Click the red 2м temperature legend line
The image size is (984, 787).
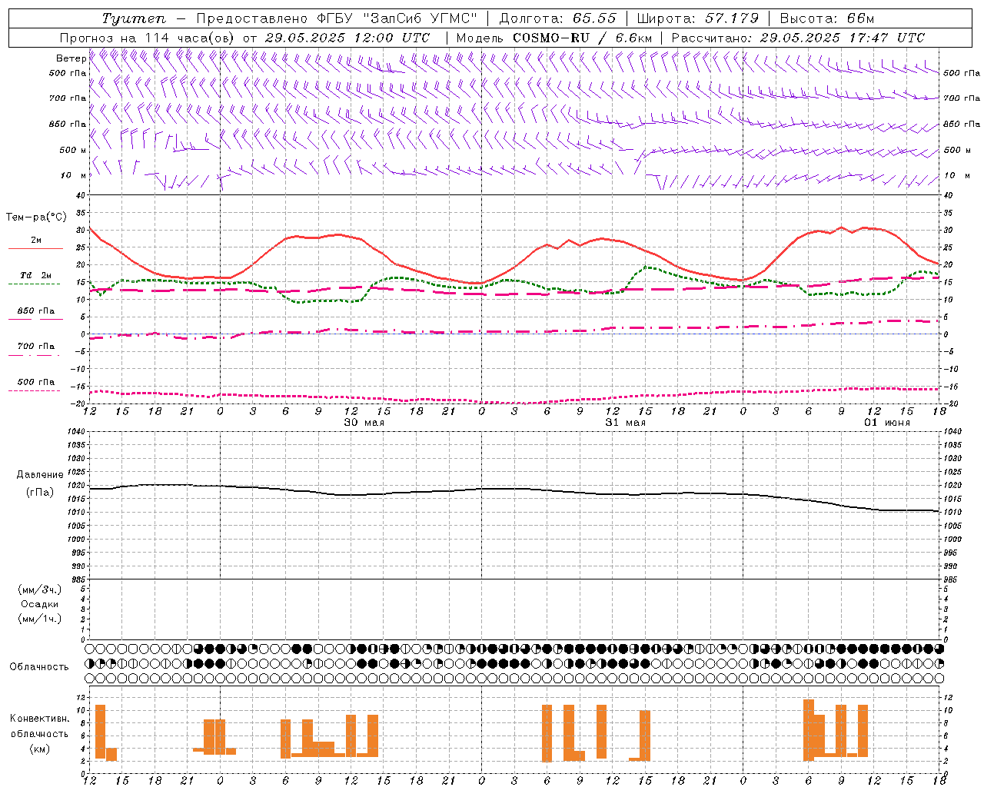coord(35,248)
